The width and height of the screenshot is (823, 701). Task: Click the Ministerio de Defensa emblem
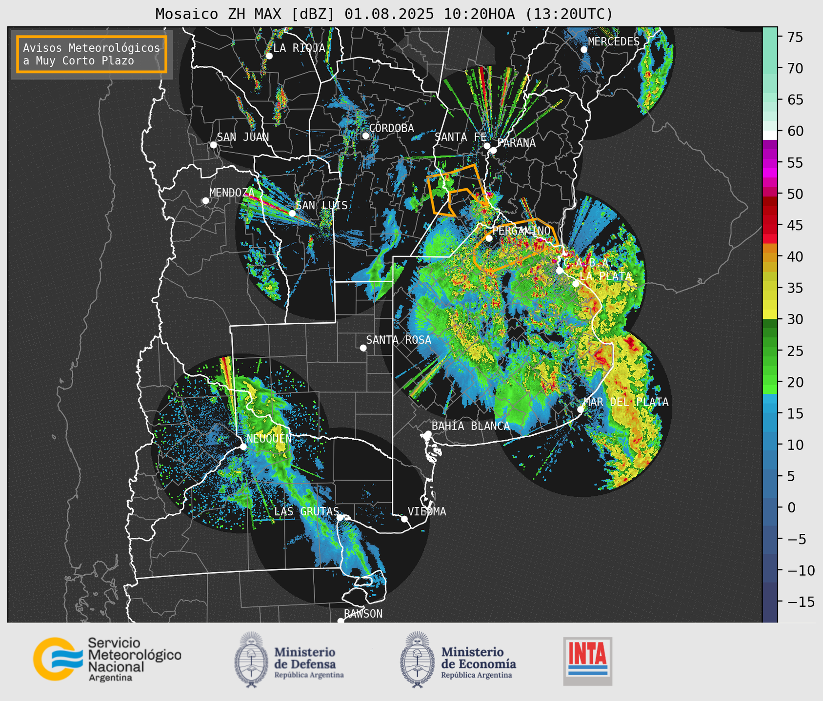pos(251,660)
